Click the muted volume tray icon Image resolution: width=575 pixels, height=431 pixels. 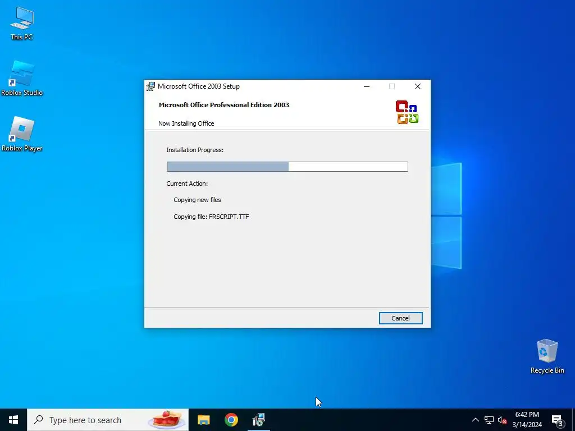pyautogui.click(x=502, y=420)
